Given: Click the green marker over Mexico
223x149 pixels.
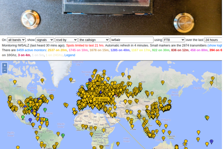Looking at the screenshot, I should point(23,117).
